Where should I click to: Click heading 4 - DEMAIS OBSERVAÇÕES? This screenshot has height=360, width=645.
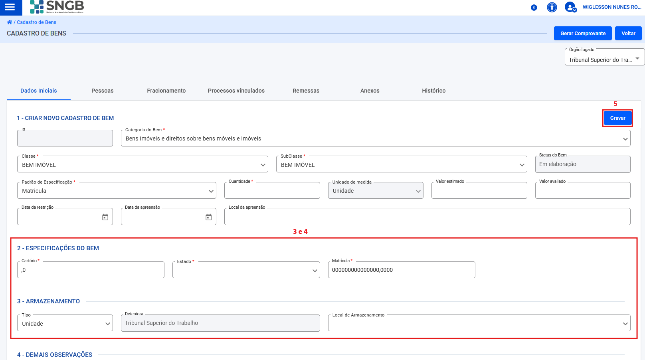click(x=55, y=355)
